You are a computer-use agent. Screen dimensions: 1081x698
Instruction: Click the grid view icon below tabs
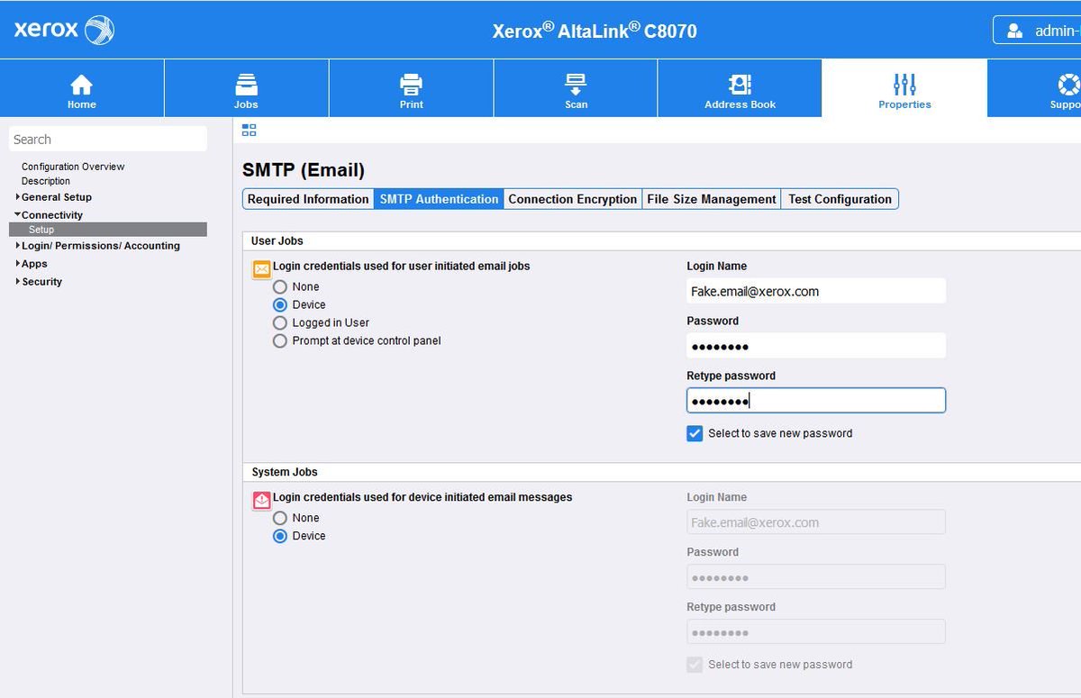tap(250, 131)
